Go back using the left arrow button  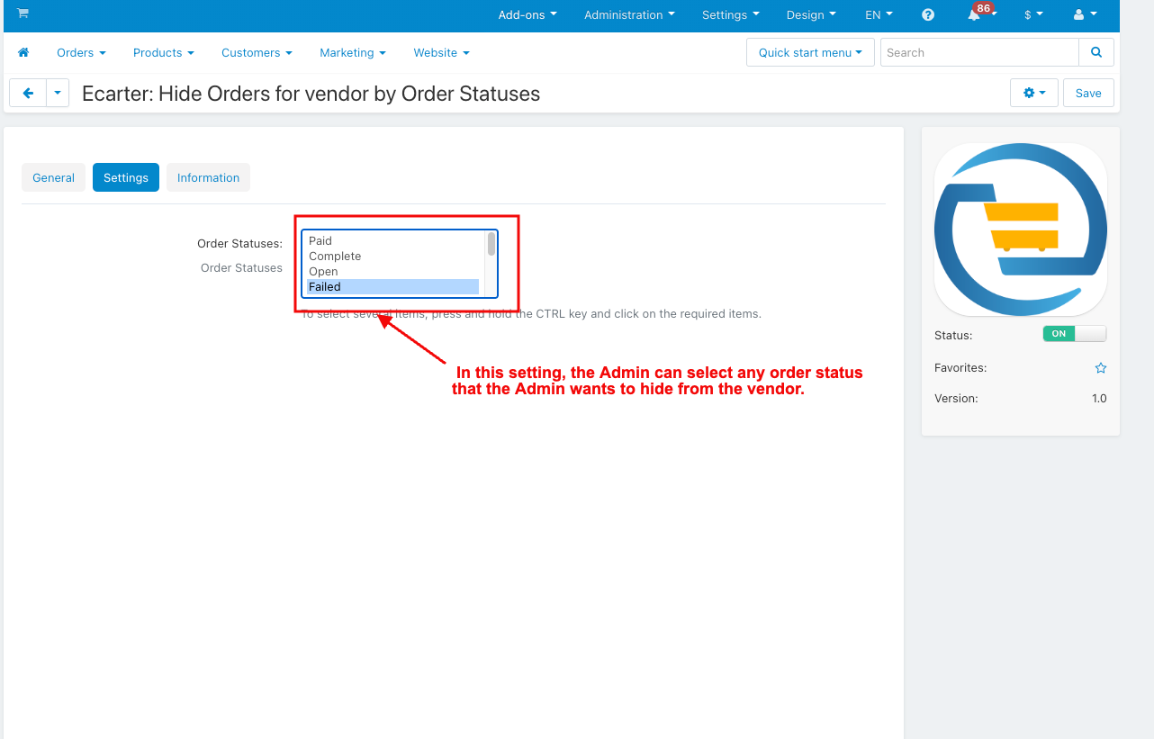[x=27, y=93]
